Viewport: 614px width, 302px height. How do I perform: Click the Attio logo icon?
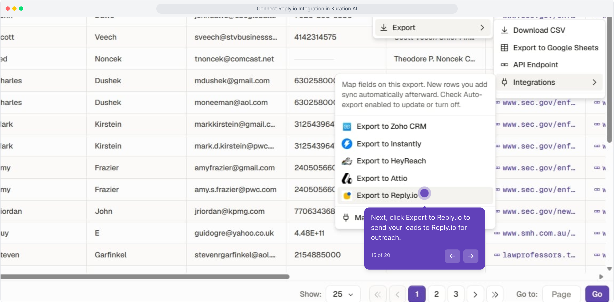[x=347, y=178]
